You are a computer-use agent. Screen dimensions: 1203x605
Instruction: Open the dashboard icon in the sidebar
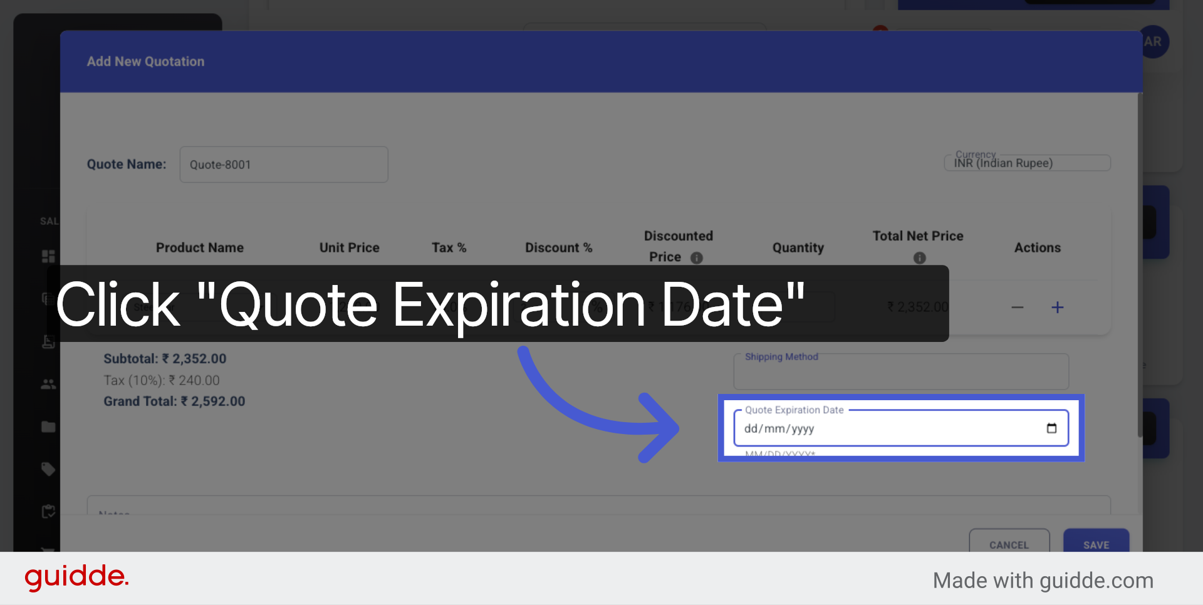pyautogui.click(x=48, y=256)
